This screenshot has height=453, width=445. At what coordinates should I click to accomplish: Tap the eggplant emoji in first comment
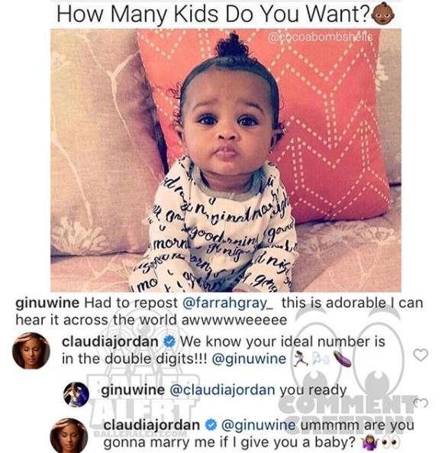(342, 358)
